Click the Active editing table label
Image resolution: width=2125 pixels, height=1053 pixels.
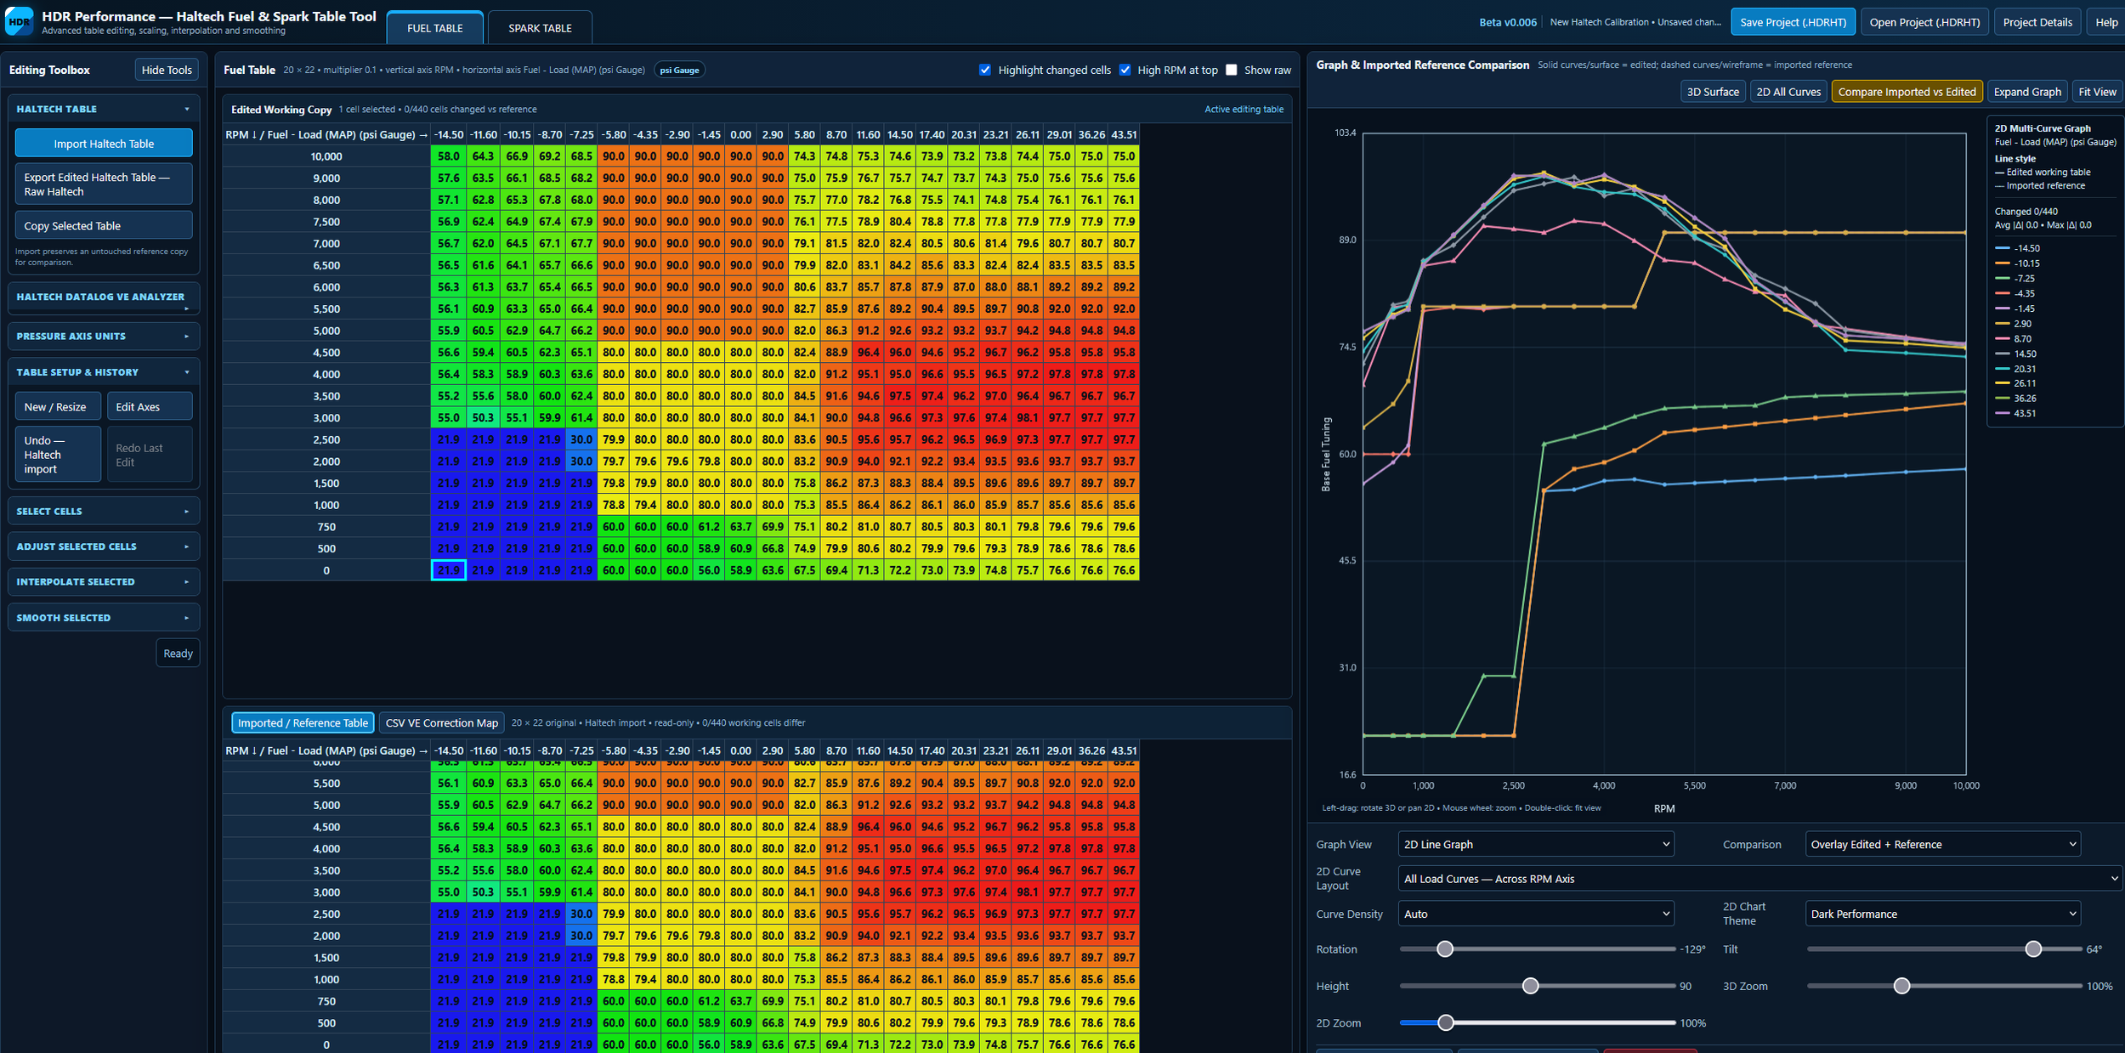[1244, 109]
